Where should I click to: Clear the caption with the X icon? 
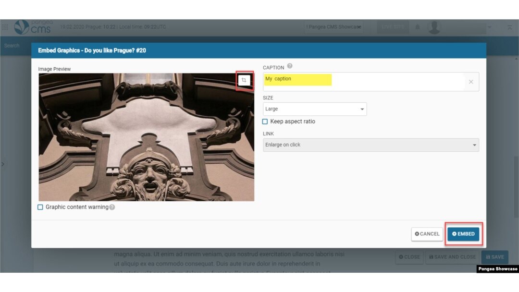coord(471,82)
